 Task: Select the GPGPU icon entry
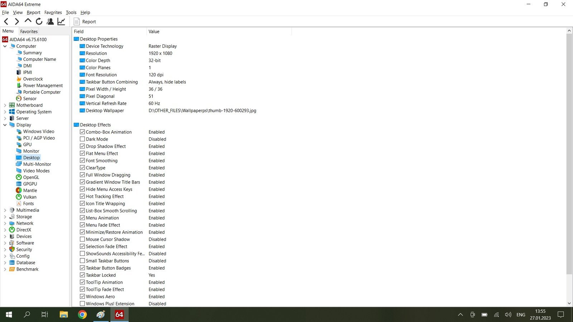coord(19,184)
